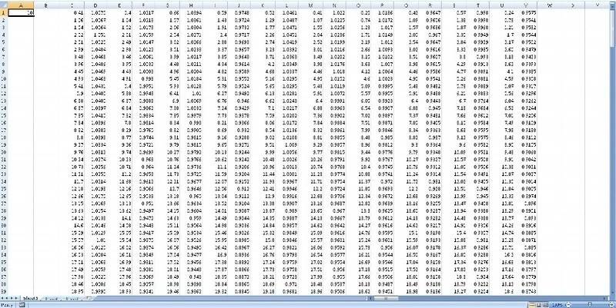Click the horizontal scrollbar thumb
The height and width of the screenshot is (308, 616).
(x=387, y=299)
